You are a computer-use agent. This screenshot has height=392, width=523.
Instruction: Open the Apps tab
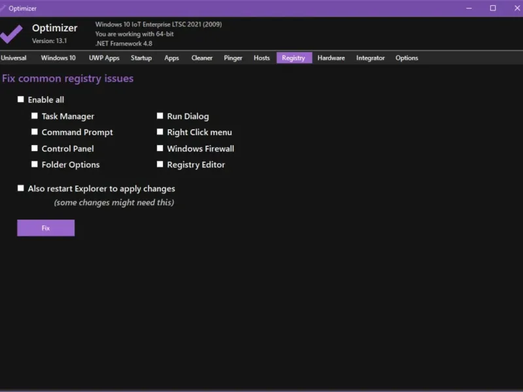[x=171, y=57]
